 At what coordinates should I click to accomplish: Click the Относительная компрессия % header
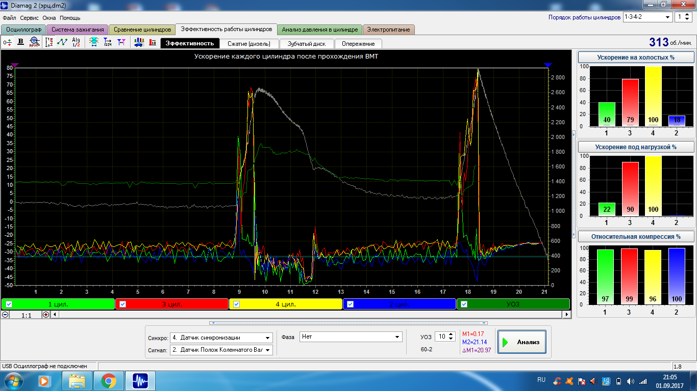coord(635,237)
